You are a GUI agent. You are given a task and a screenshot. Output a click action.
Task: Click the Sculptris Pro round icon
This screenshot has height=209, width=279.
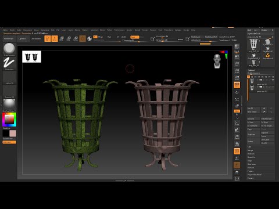tap(90, 38)
